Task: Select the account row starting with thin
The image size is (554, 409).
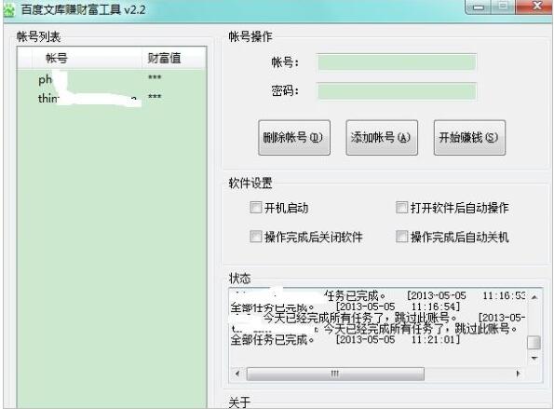Action: click(x=112, y=98)
